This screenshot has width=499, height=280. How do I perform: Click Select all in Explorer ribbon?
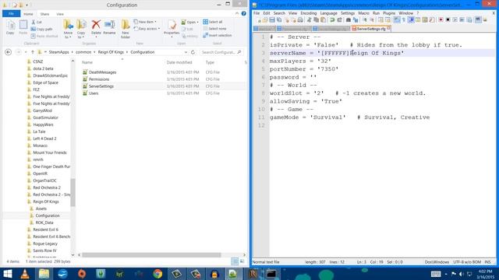click(213, 22)
